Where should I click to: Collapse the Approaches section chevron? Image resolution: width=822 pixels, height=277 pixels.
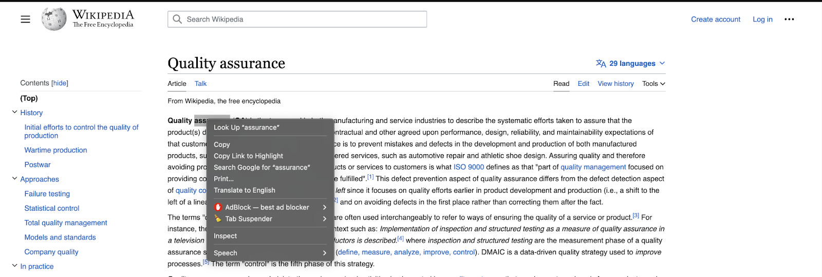14,178
